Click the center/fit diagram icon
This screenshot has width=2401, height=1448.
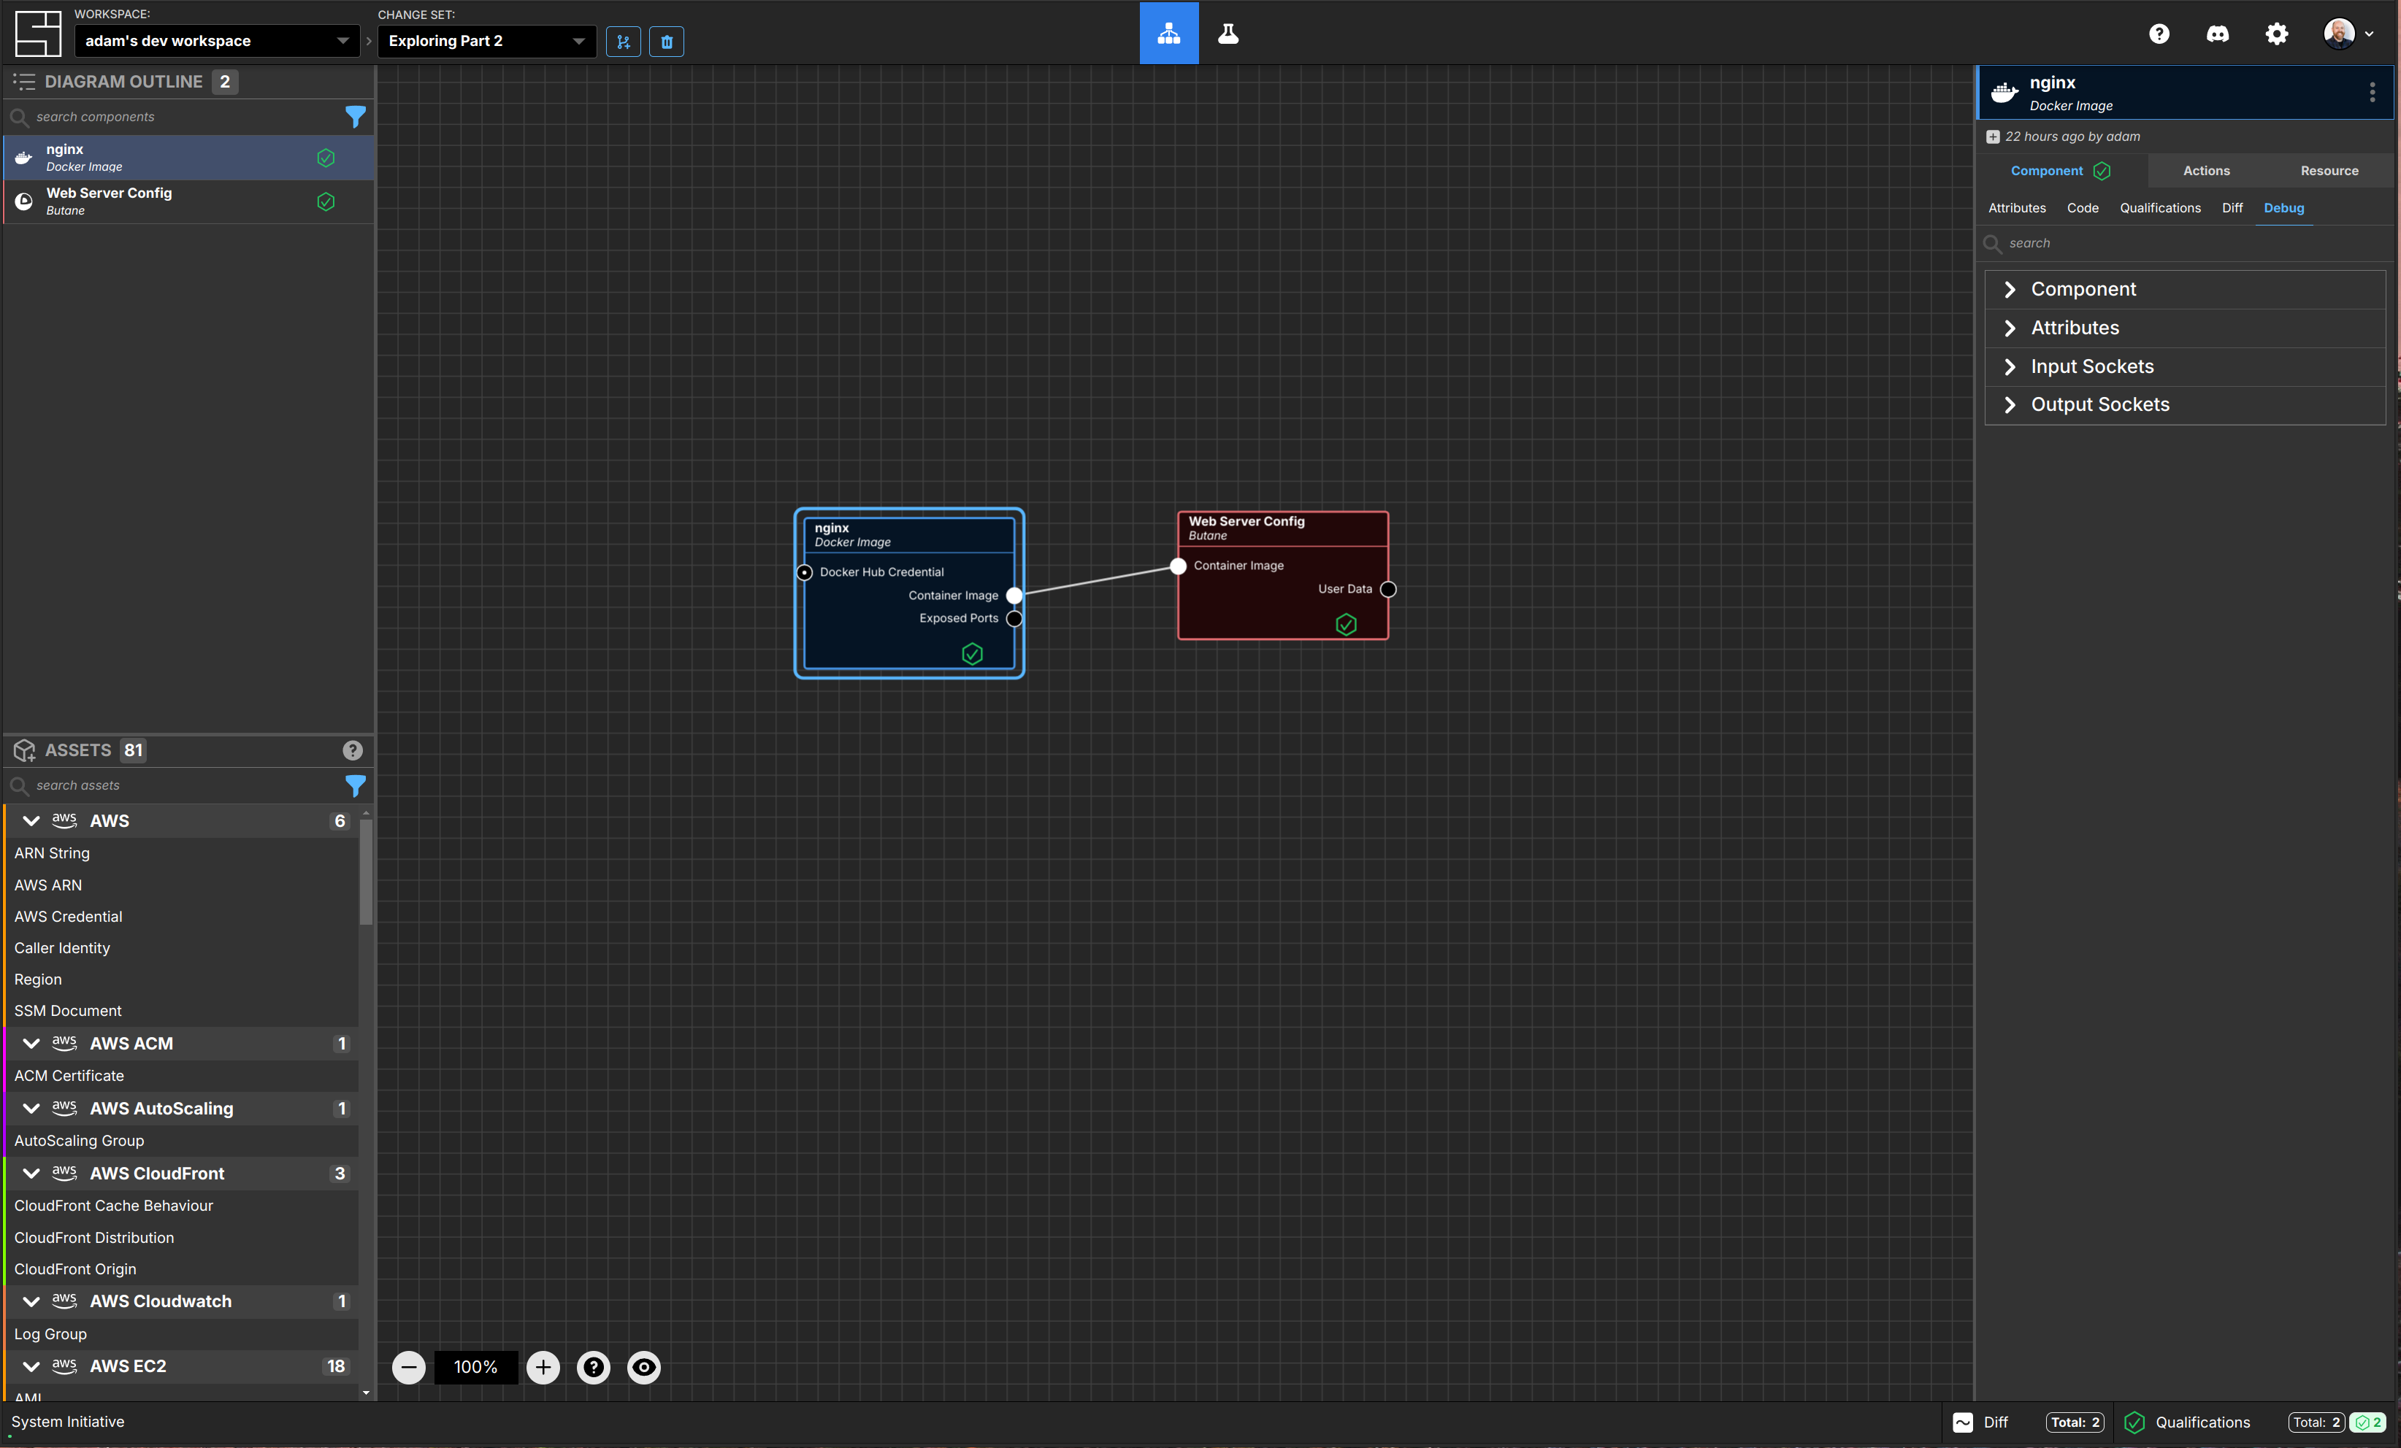645,1366
